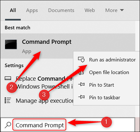The height and width of the screenshot is (132, 140).
Task: Click the taskbar icon beside Replace Command Prompt
Action: click(8, 78)
